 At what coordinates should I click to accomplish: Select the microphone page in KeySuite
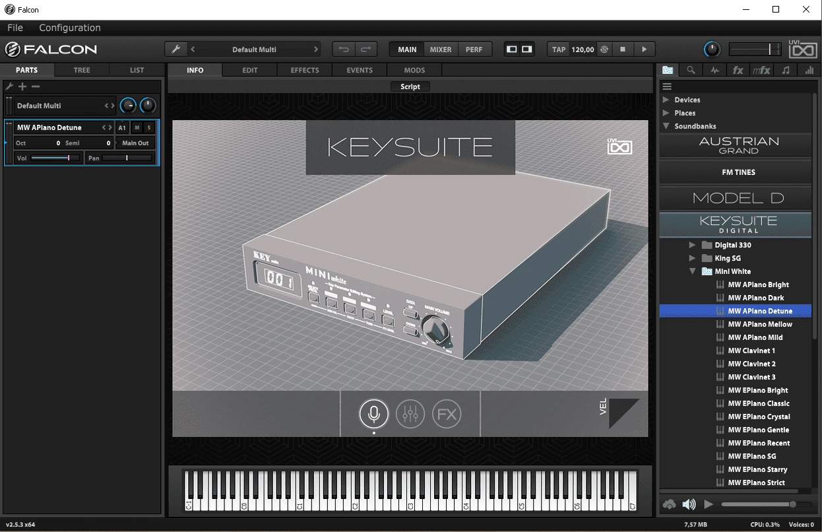(373, 414)
